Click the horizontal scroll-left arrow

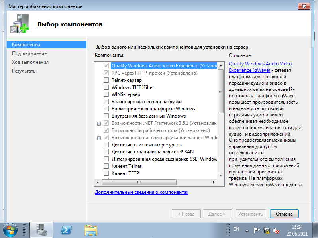coord(98,182)
